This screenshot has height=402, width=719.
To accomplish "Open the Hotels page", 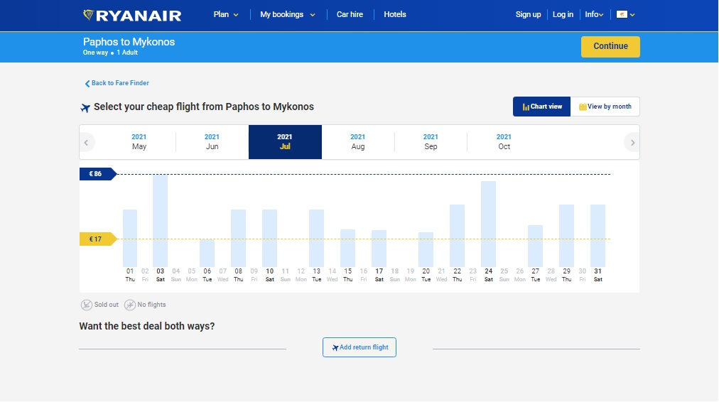I will coord(395,15).
